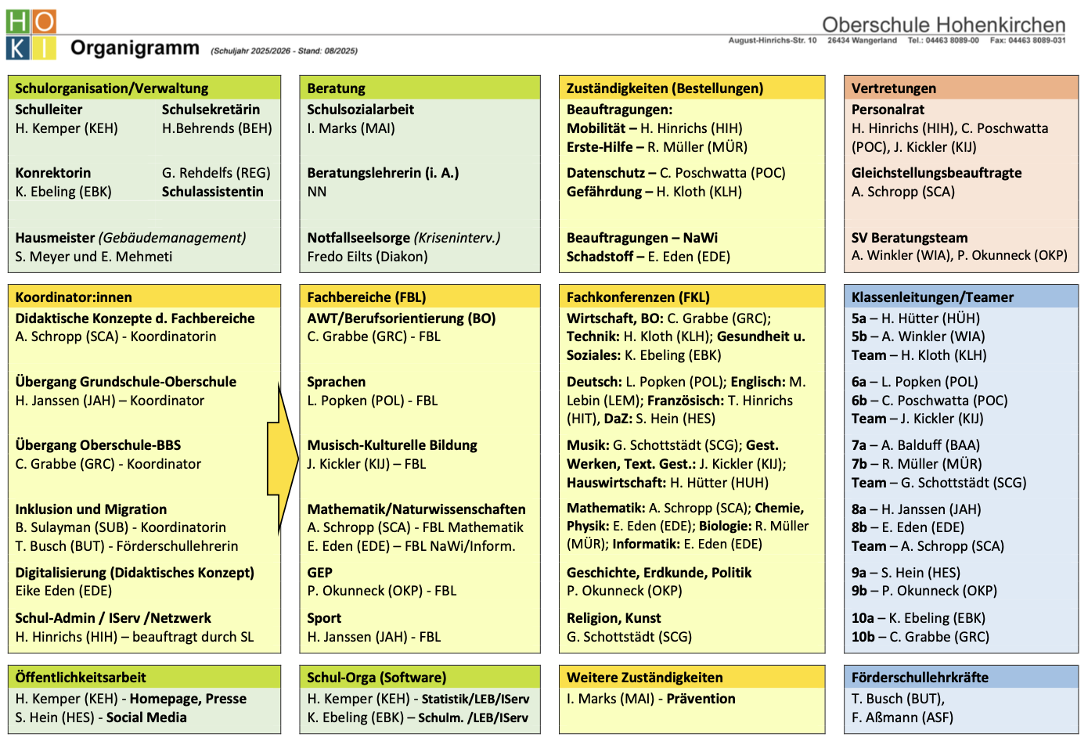This screenshot has height=748, width=1088.
Task: Select the Koordinator:innen section header
Action: [74, 297]
